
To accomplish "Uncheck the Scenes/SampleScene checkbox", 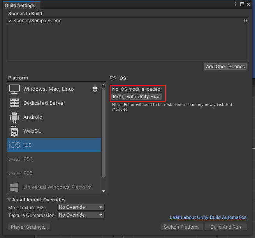I will [x=10, y=21].
